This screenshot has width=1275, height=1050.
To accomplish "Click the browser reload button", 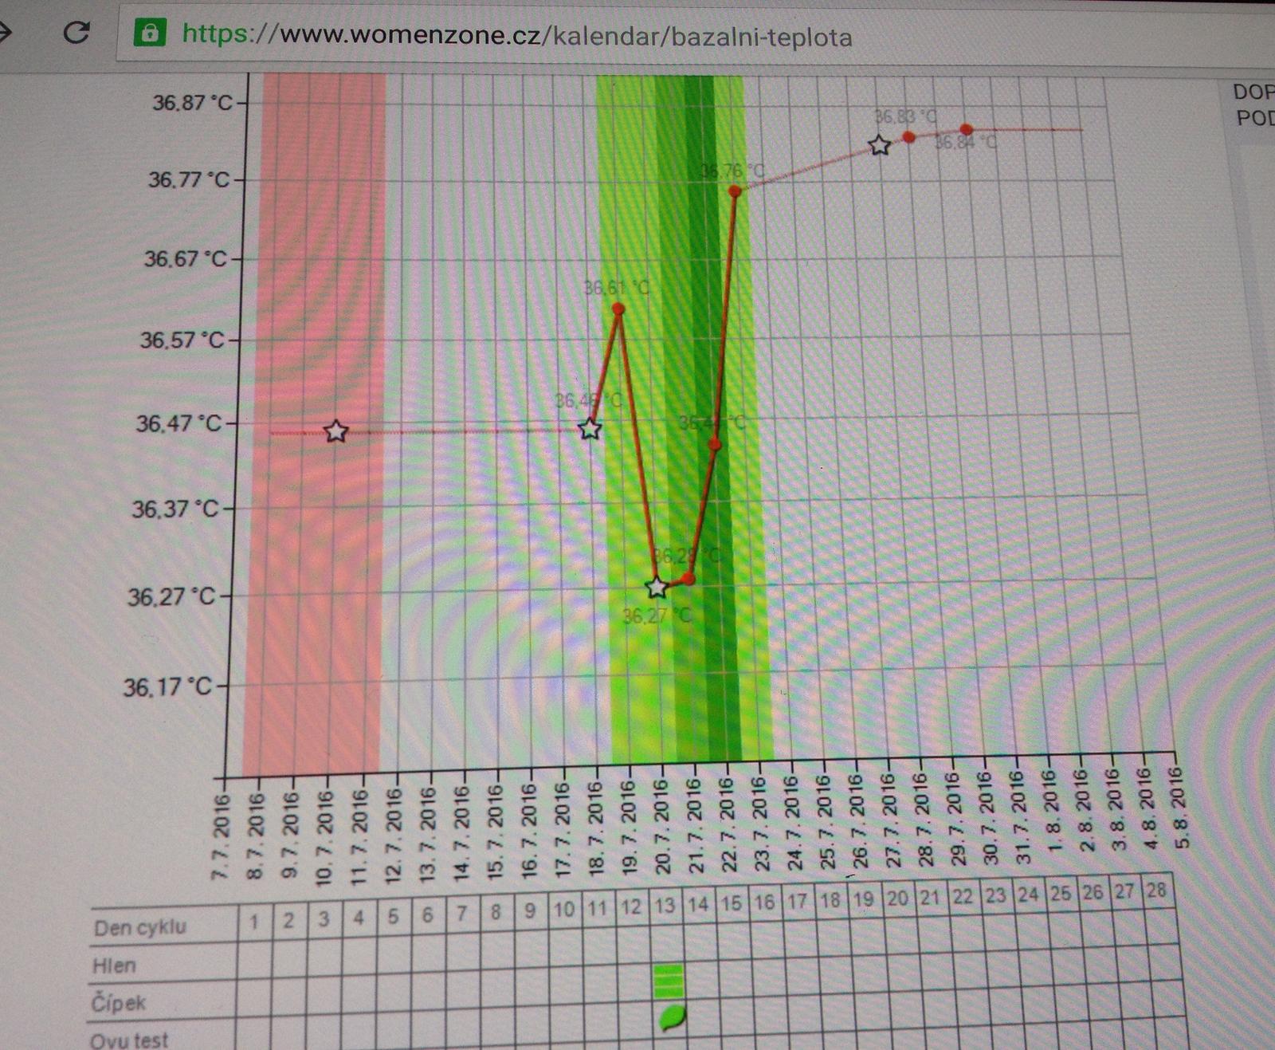I will (76, 32).
